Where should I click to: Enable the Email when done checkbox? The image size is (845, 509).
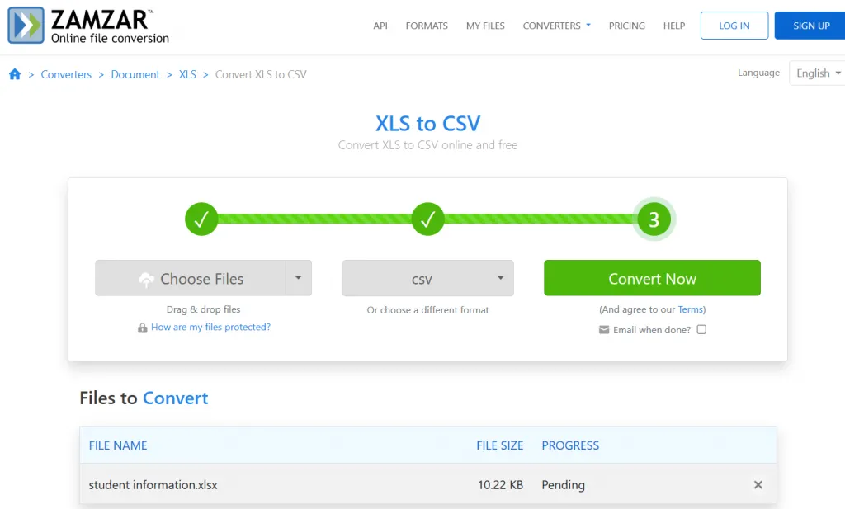[701, 329]
